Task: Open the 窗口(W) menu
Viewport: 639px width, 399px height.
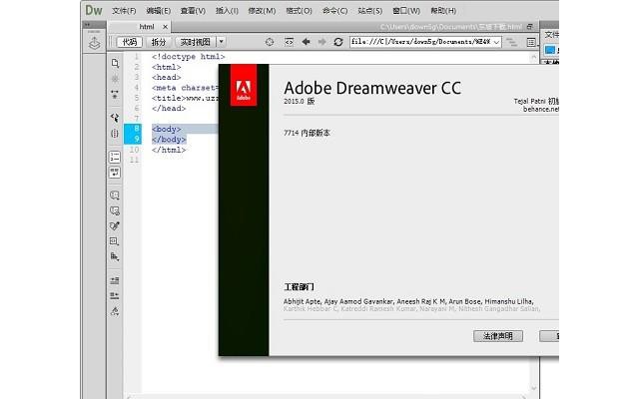Action: (406, 11)
